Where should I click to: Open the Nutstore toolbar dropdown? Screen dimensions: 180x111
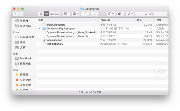coord(120,14)
